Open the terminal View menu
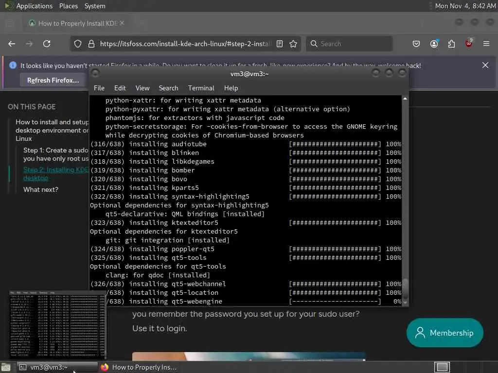The height and width of the screenshot is (373, 498). click(x=142, y=88)
